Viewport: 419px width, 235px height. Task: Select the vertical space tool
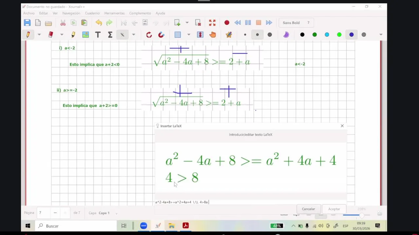(200, 35)
